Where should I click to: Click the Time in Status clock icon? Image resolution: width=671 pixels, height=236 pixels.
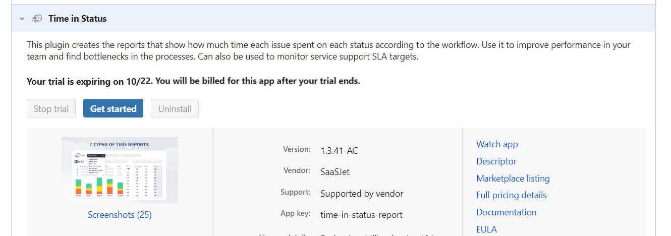coord(37,19)
